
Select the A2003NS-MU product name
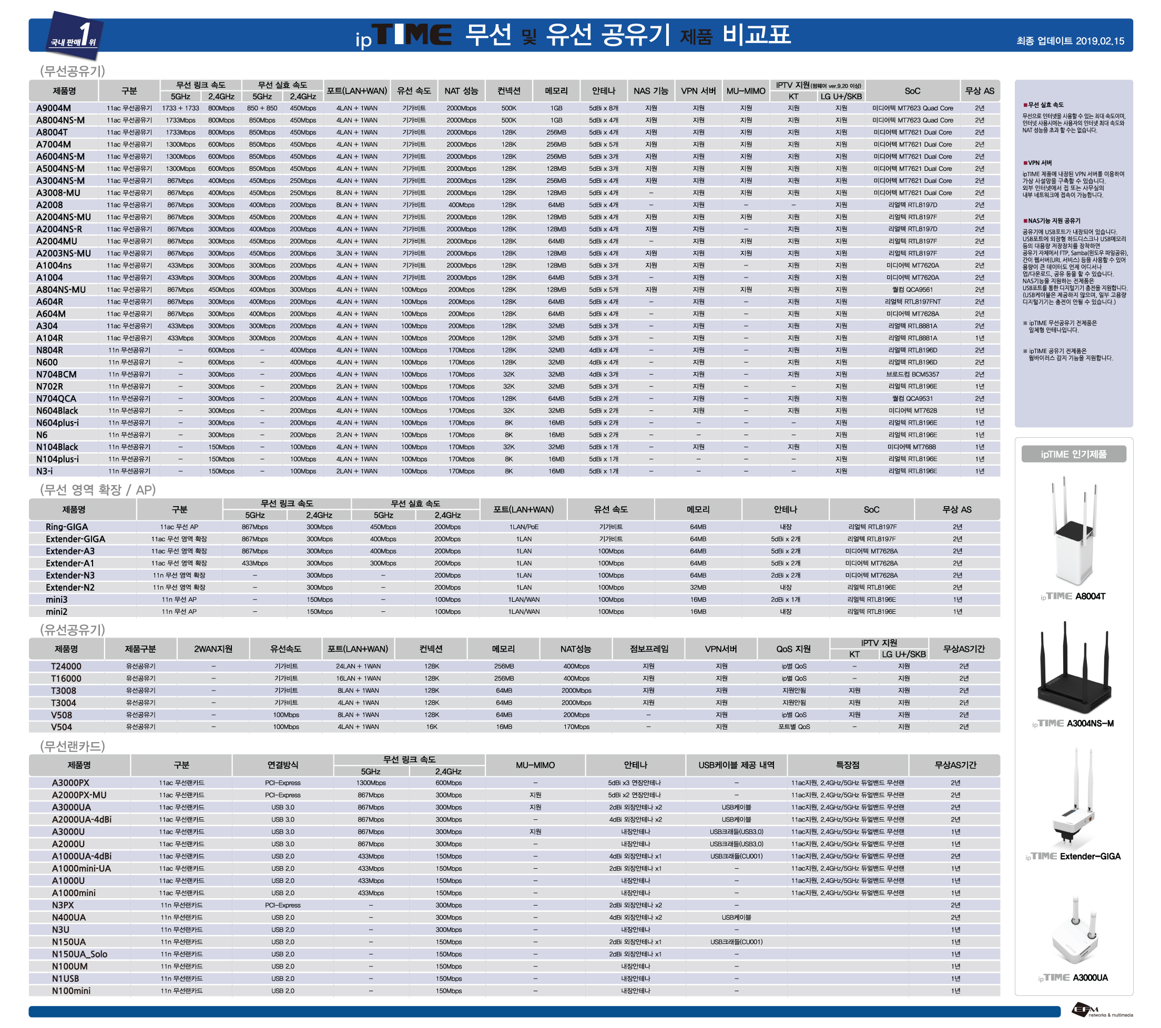point(63,253)
